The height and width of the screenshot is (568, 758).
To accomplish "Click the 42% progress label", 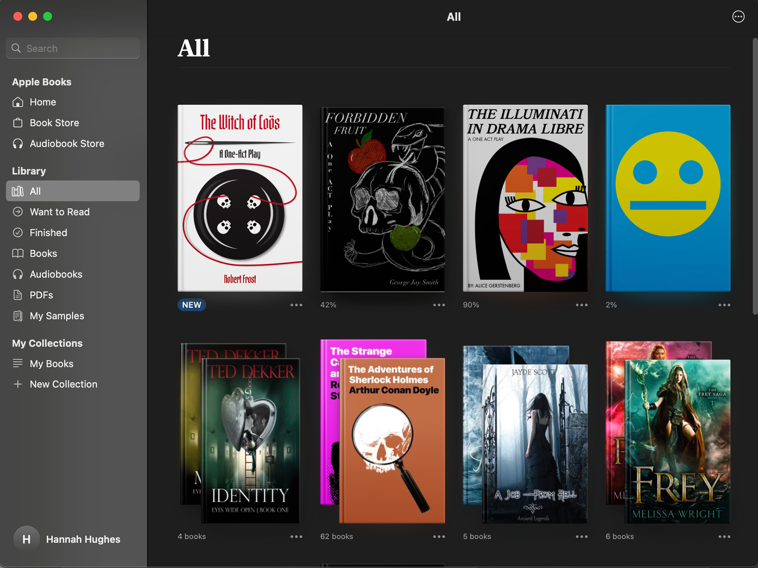I will pyautogui.click(x=328, y=305).
